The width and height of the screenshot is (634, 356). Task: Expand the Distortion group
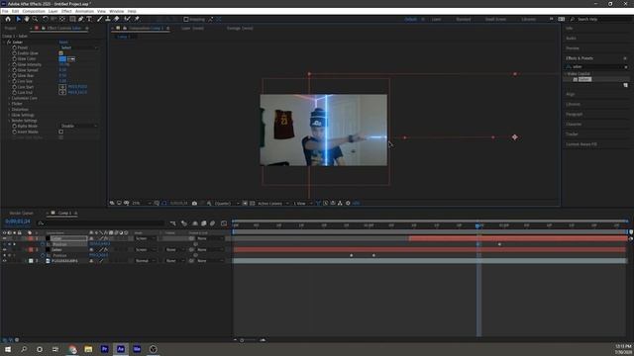[x=9, y=110]
